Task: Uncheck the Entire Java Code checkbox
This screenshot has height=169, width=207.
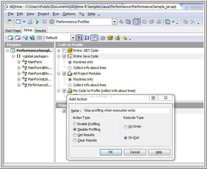Action: [x=64, y=56]
